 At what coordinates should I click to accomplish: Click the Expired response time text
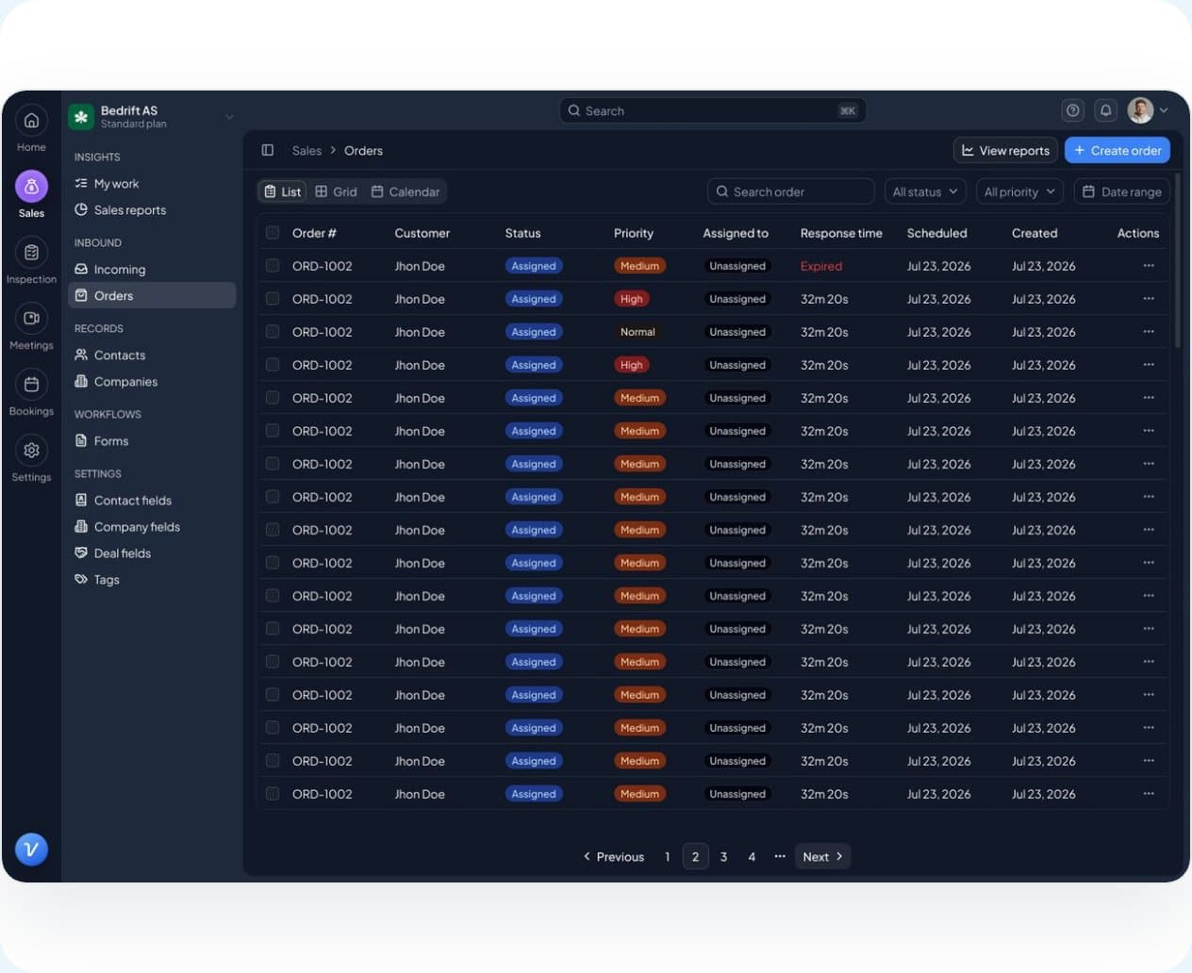[821, 266]
